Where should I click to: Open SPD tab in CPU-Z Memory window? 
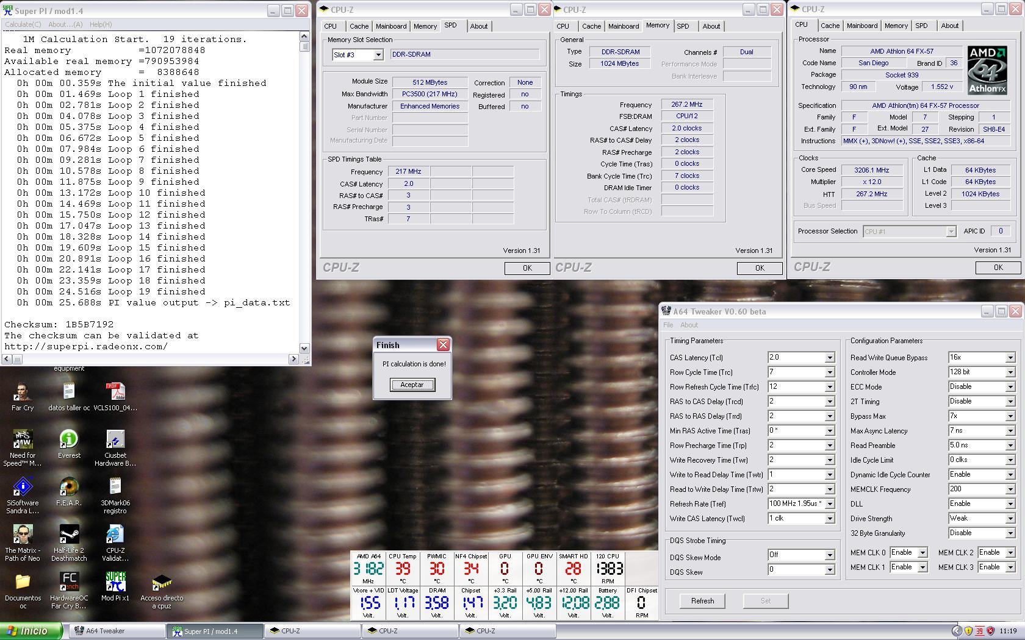(x=683, y=26)
